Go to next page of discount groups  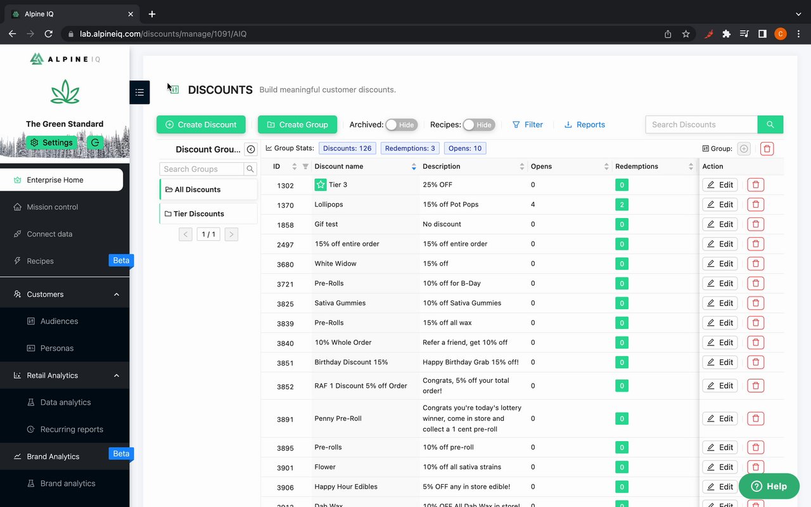tap(231, 234)
